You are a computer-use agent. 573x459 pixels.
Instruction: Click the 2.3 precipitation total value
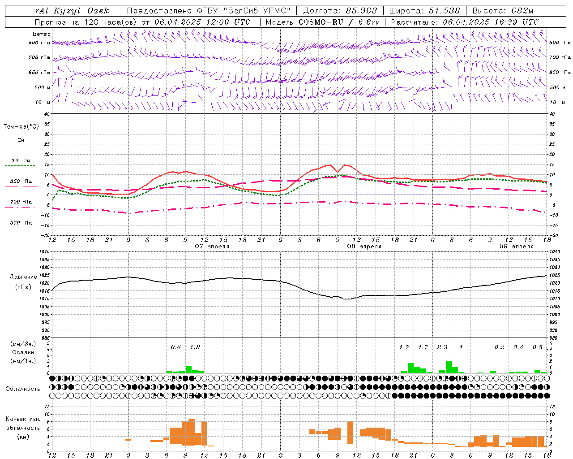pos(442,347)
